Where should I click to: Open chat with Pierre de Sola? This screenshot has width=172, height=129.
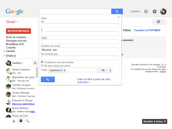click(x=21, y=116)
